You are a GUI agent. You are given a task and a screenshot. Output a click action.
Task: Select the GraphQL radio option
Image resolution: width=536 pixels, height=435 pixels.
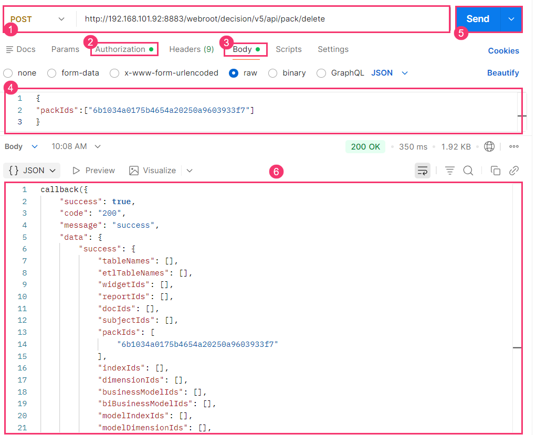coord(321,73)
